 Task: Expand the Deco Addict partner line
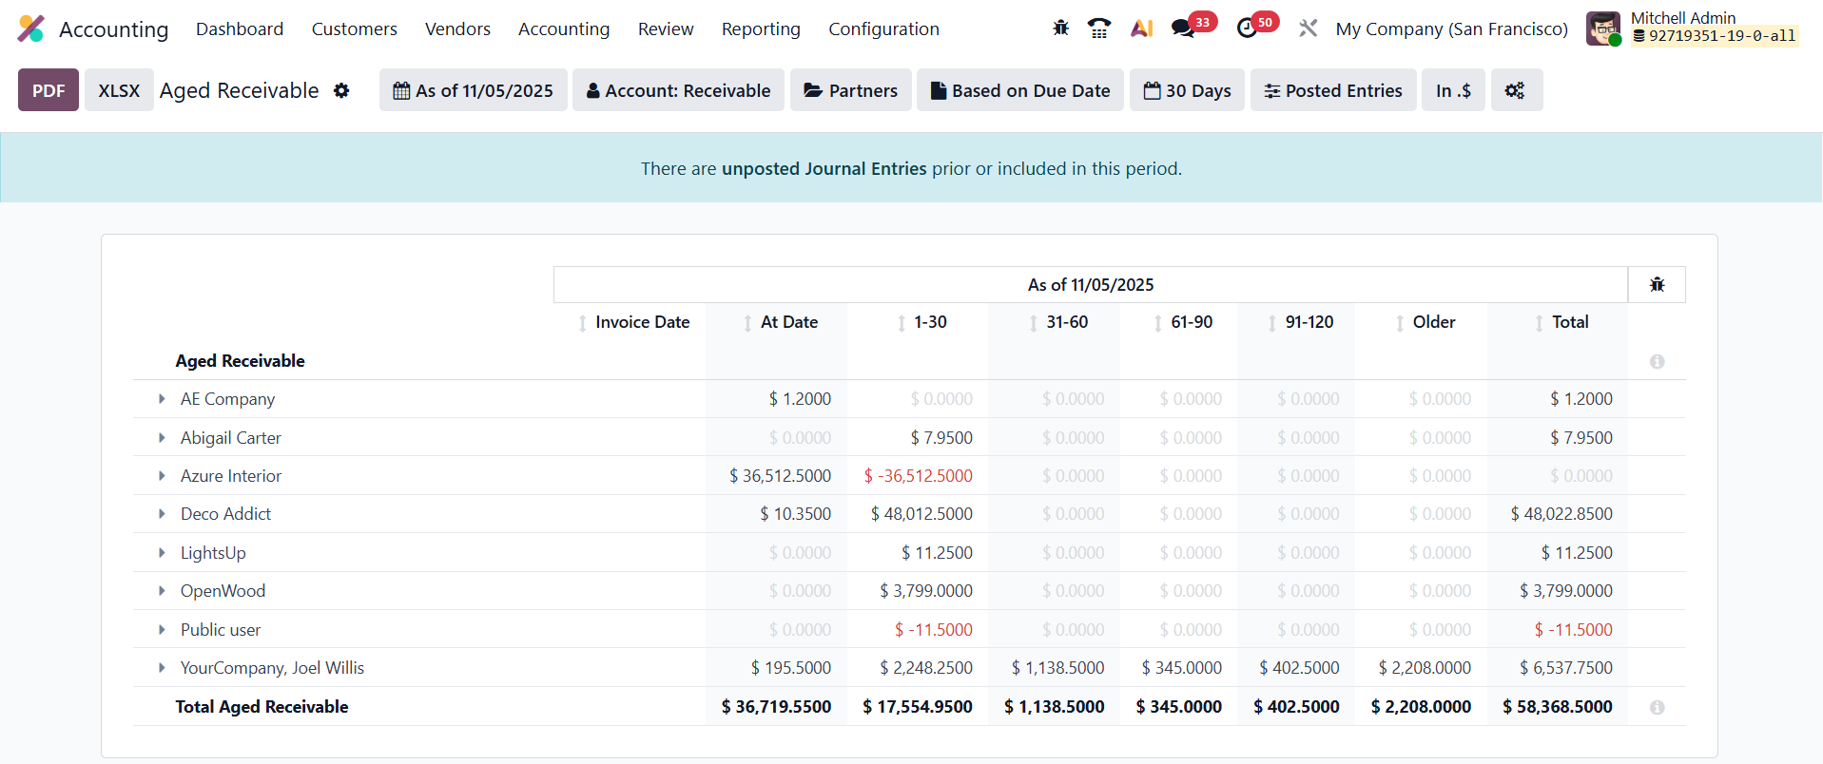(162, 514)
